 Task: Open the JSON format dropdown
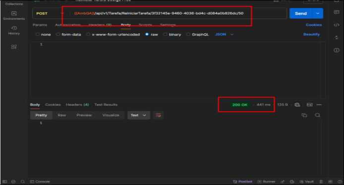[224, 34]
